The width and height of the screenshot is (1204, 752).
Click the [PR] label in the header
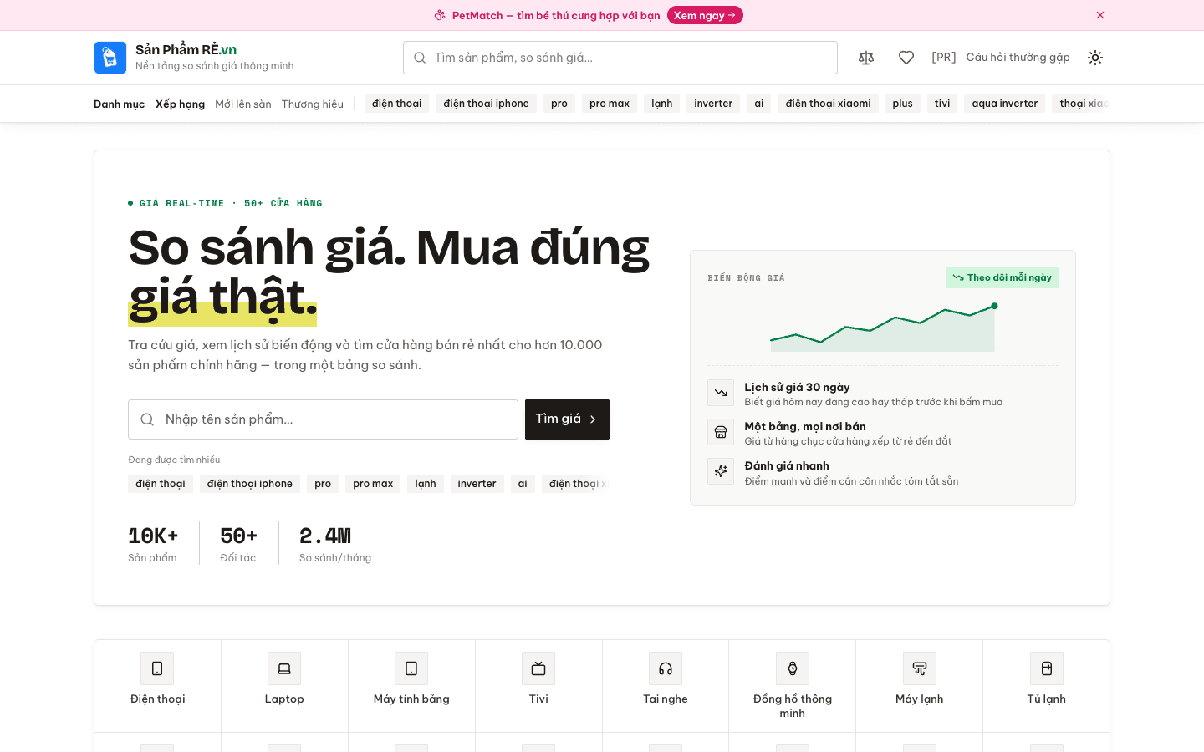(944, 58)
